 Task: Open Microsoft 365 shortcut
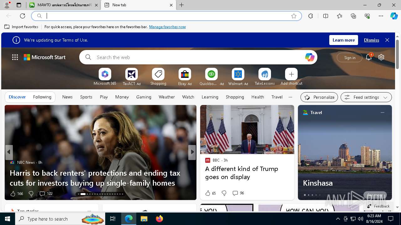tap(105, 77)
